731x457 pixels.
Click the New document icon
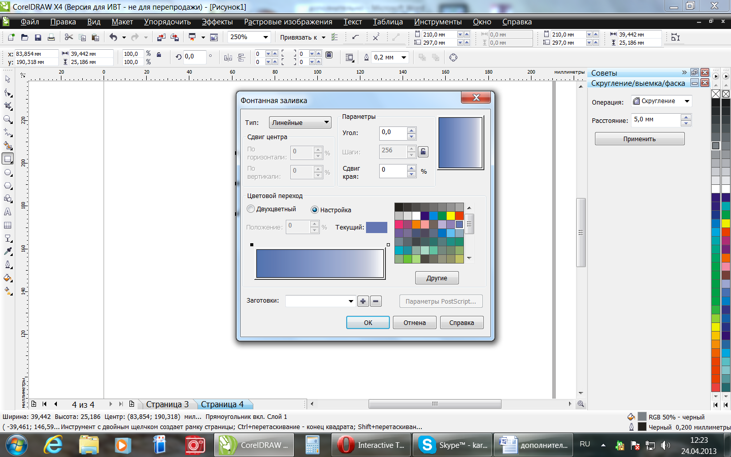pyautogui.click(x=11, y=37)
